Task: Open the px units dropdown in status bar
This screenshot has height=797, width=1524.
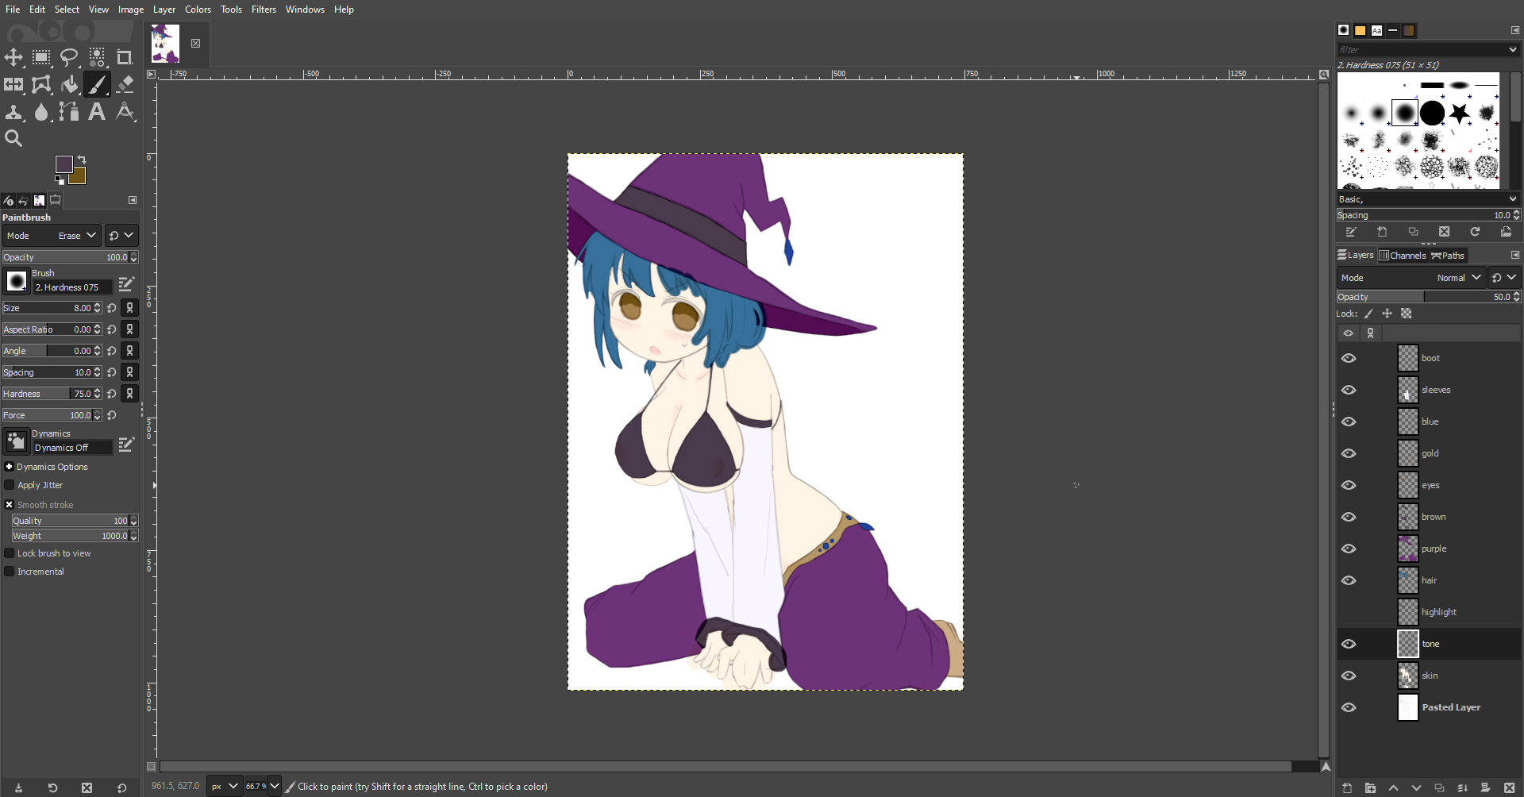Action: [x=224, y=787]
